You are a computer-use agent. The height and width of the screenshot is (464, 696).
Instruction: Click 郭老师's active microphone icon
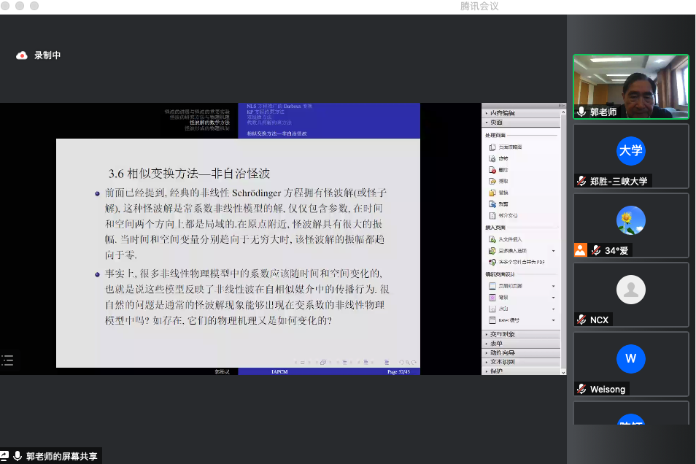[x=581, y=112]
